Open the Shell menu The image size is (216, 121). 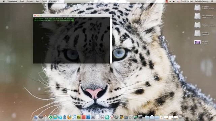22,1
